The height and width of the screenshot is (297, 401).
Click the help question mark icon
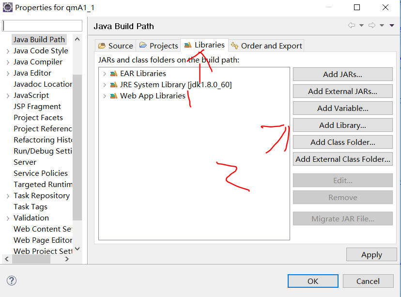(12, 281)
